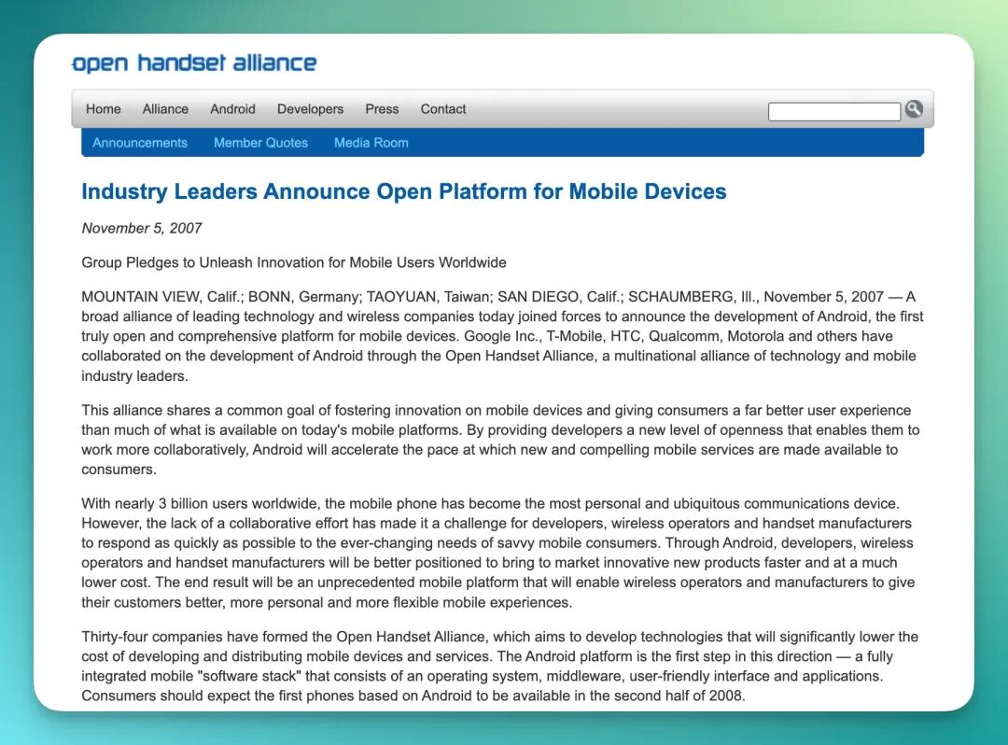Click the paragraph starting 'This alliance shares'
This screenshot has height=745, width=1008.
(500, 440)
